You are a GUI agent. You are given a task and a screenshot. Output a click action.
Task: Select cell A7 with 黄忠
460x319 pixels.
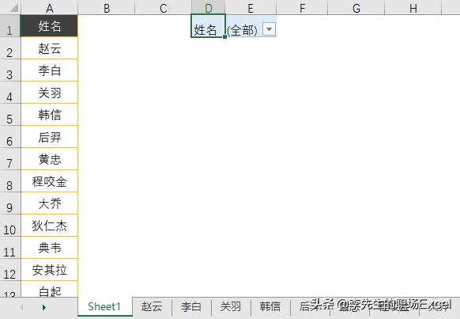[49, 159]
